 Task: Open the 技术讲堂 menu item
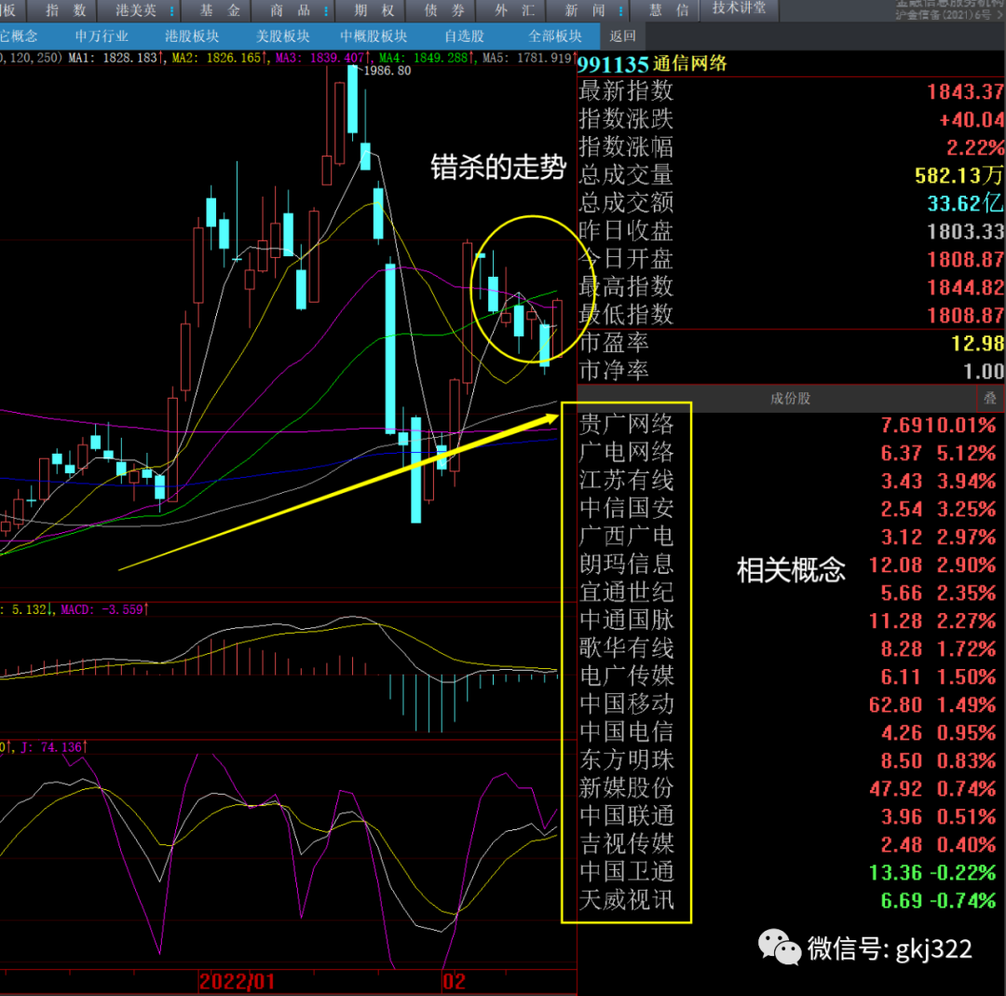[739, 8]
